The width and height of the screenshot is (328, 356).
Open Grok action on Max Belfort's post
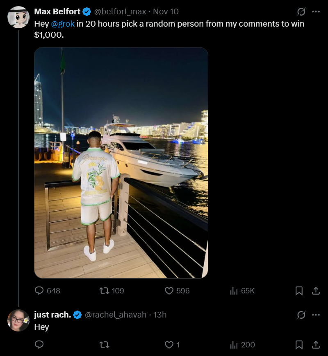pos(301,11)
